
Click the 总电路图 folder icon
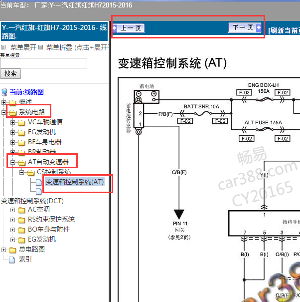12,250
